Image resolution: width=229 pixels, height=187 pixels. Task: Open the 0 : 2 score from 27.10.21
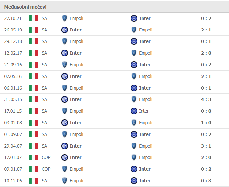pyautogui.click(x=206, y=18)
